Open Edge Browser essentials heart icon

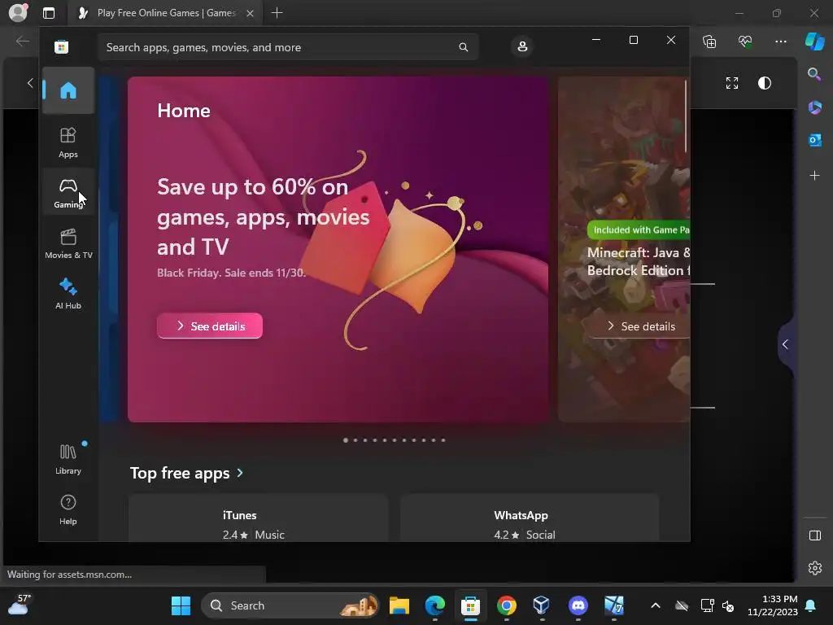tap(745, 42)
